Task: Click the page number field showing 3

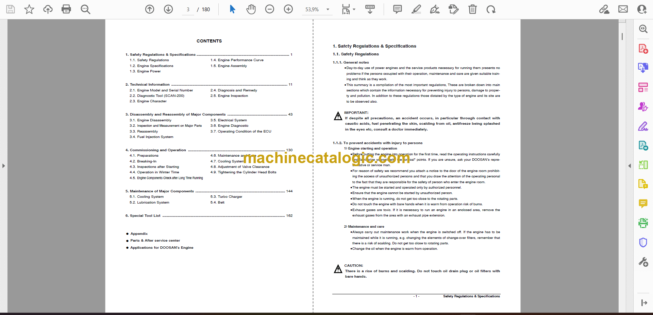Action: pyautogui.click(x=188, y=10)
